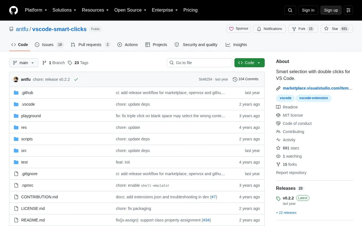Expand the Enterprise menu

[x=165, y=10]
